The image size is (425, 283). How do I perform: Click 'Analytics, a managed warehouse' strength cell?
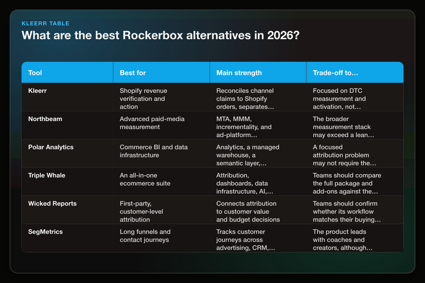click(258, 153)
